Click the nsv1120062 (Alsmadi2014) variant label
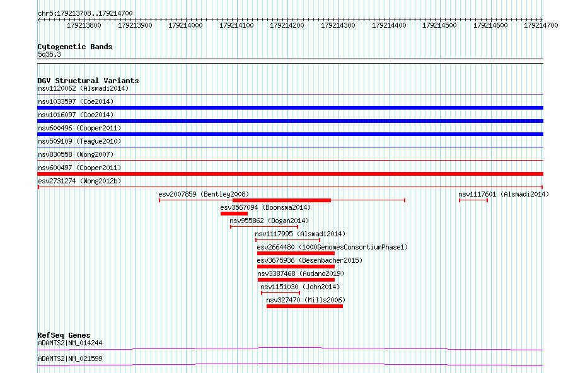 [x=83, y=88]
